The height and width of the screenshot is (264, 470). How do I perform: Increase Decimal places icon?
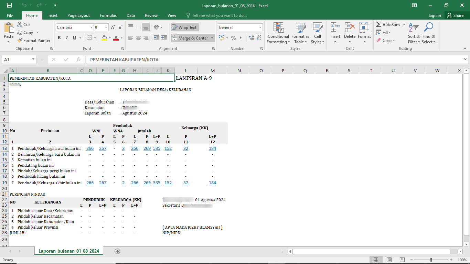coord(251,38)
